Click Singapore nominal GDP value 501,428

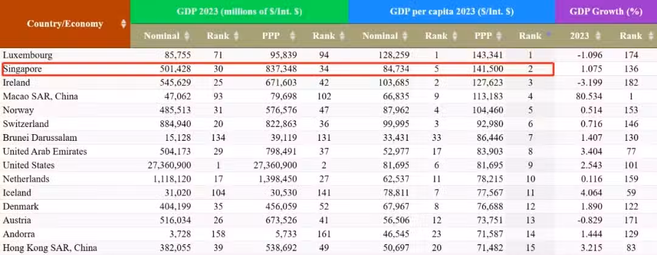[176, 69]
